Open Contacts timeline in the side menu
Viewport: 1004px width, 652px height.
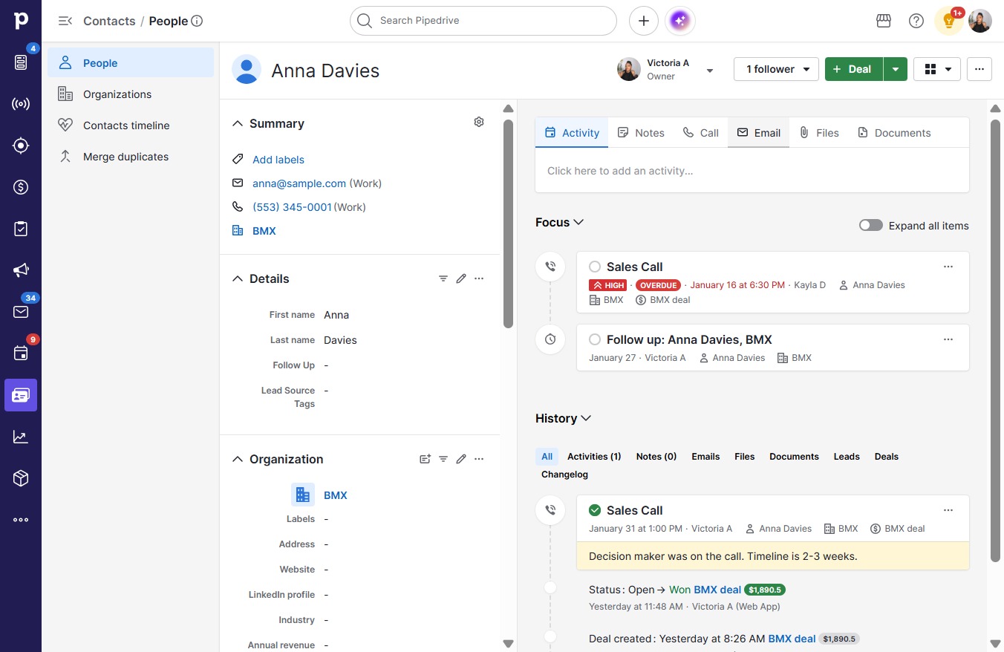(131, 125)
